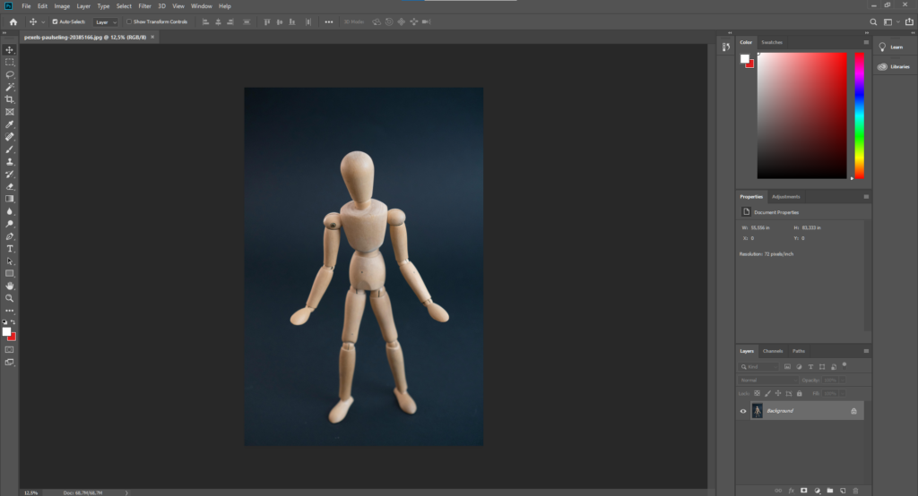Swap foreground and background colors arrow
Screen dimensions: 918x496
13,322
